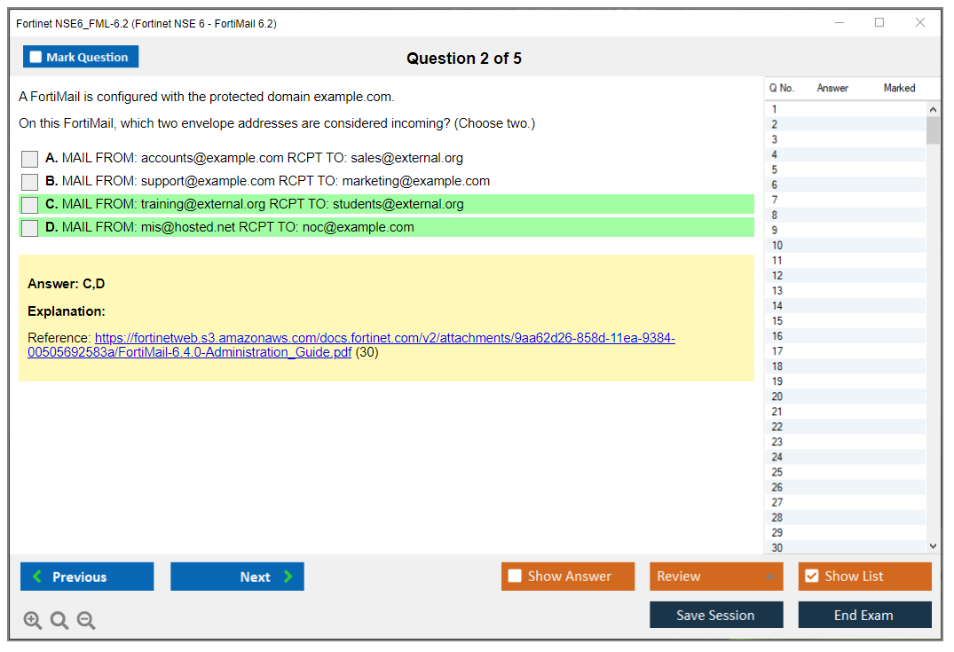Check answer option D box

pos(30,228)
